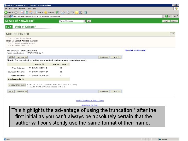This screenshot has height=141, width=188.
Task: Launch the Messenger people icon
Action: click(86, 12)
